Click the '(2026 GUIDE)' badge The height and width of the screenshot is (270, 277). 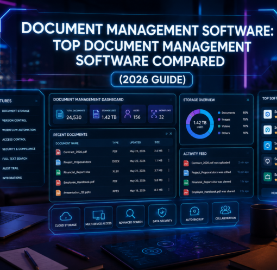pyautogui.click(x=152, y=80)
